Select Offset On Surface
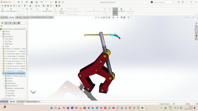The width and height of the screenshot is (198, 111). coord(62,11)
